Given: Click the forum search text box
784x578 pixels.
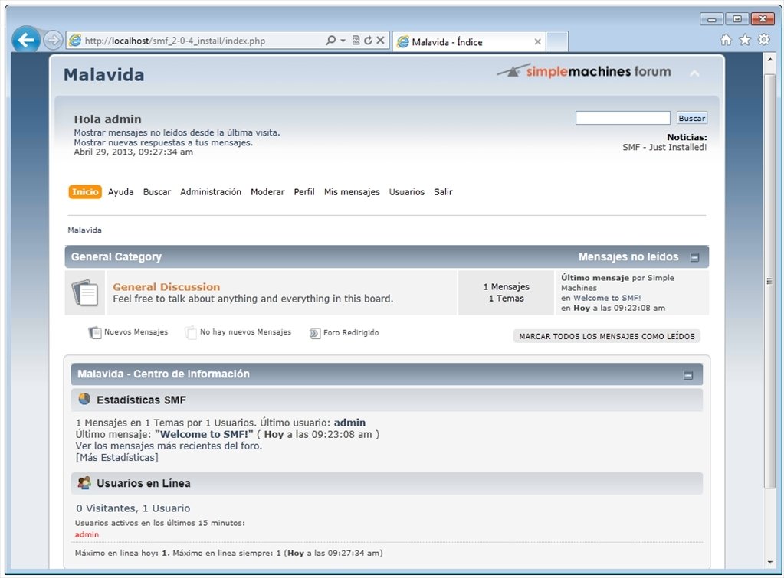Looking at the screenshot, I should click(x=622, y=118).
